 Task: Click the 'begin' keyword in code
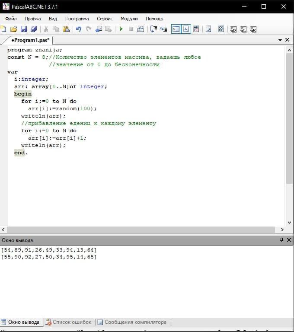22,94
